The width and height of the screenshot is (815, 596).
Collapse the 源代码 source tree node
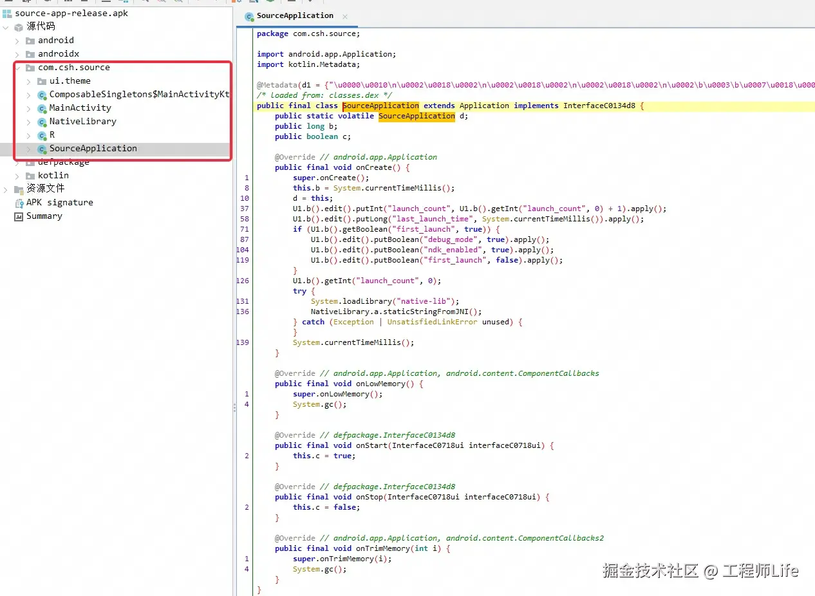coord(6,27)
